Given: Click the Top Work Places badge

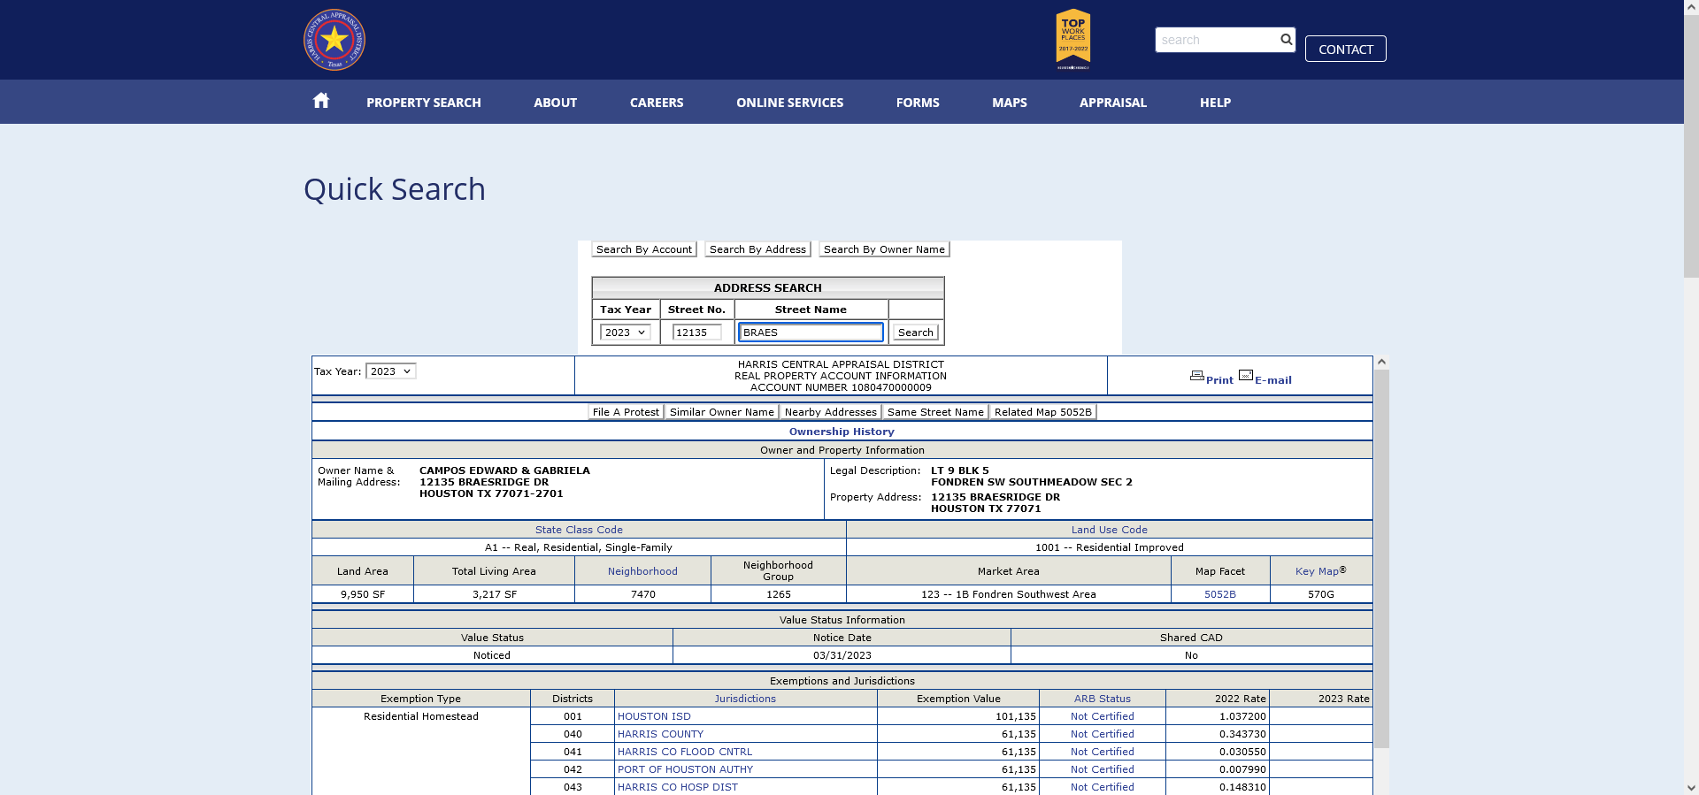Looking at the screenshot, I should tap(1073, 39).
